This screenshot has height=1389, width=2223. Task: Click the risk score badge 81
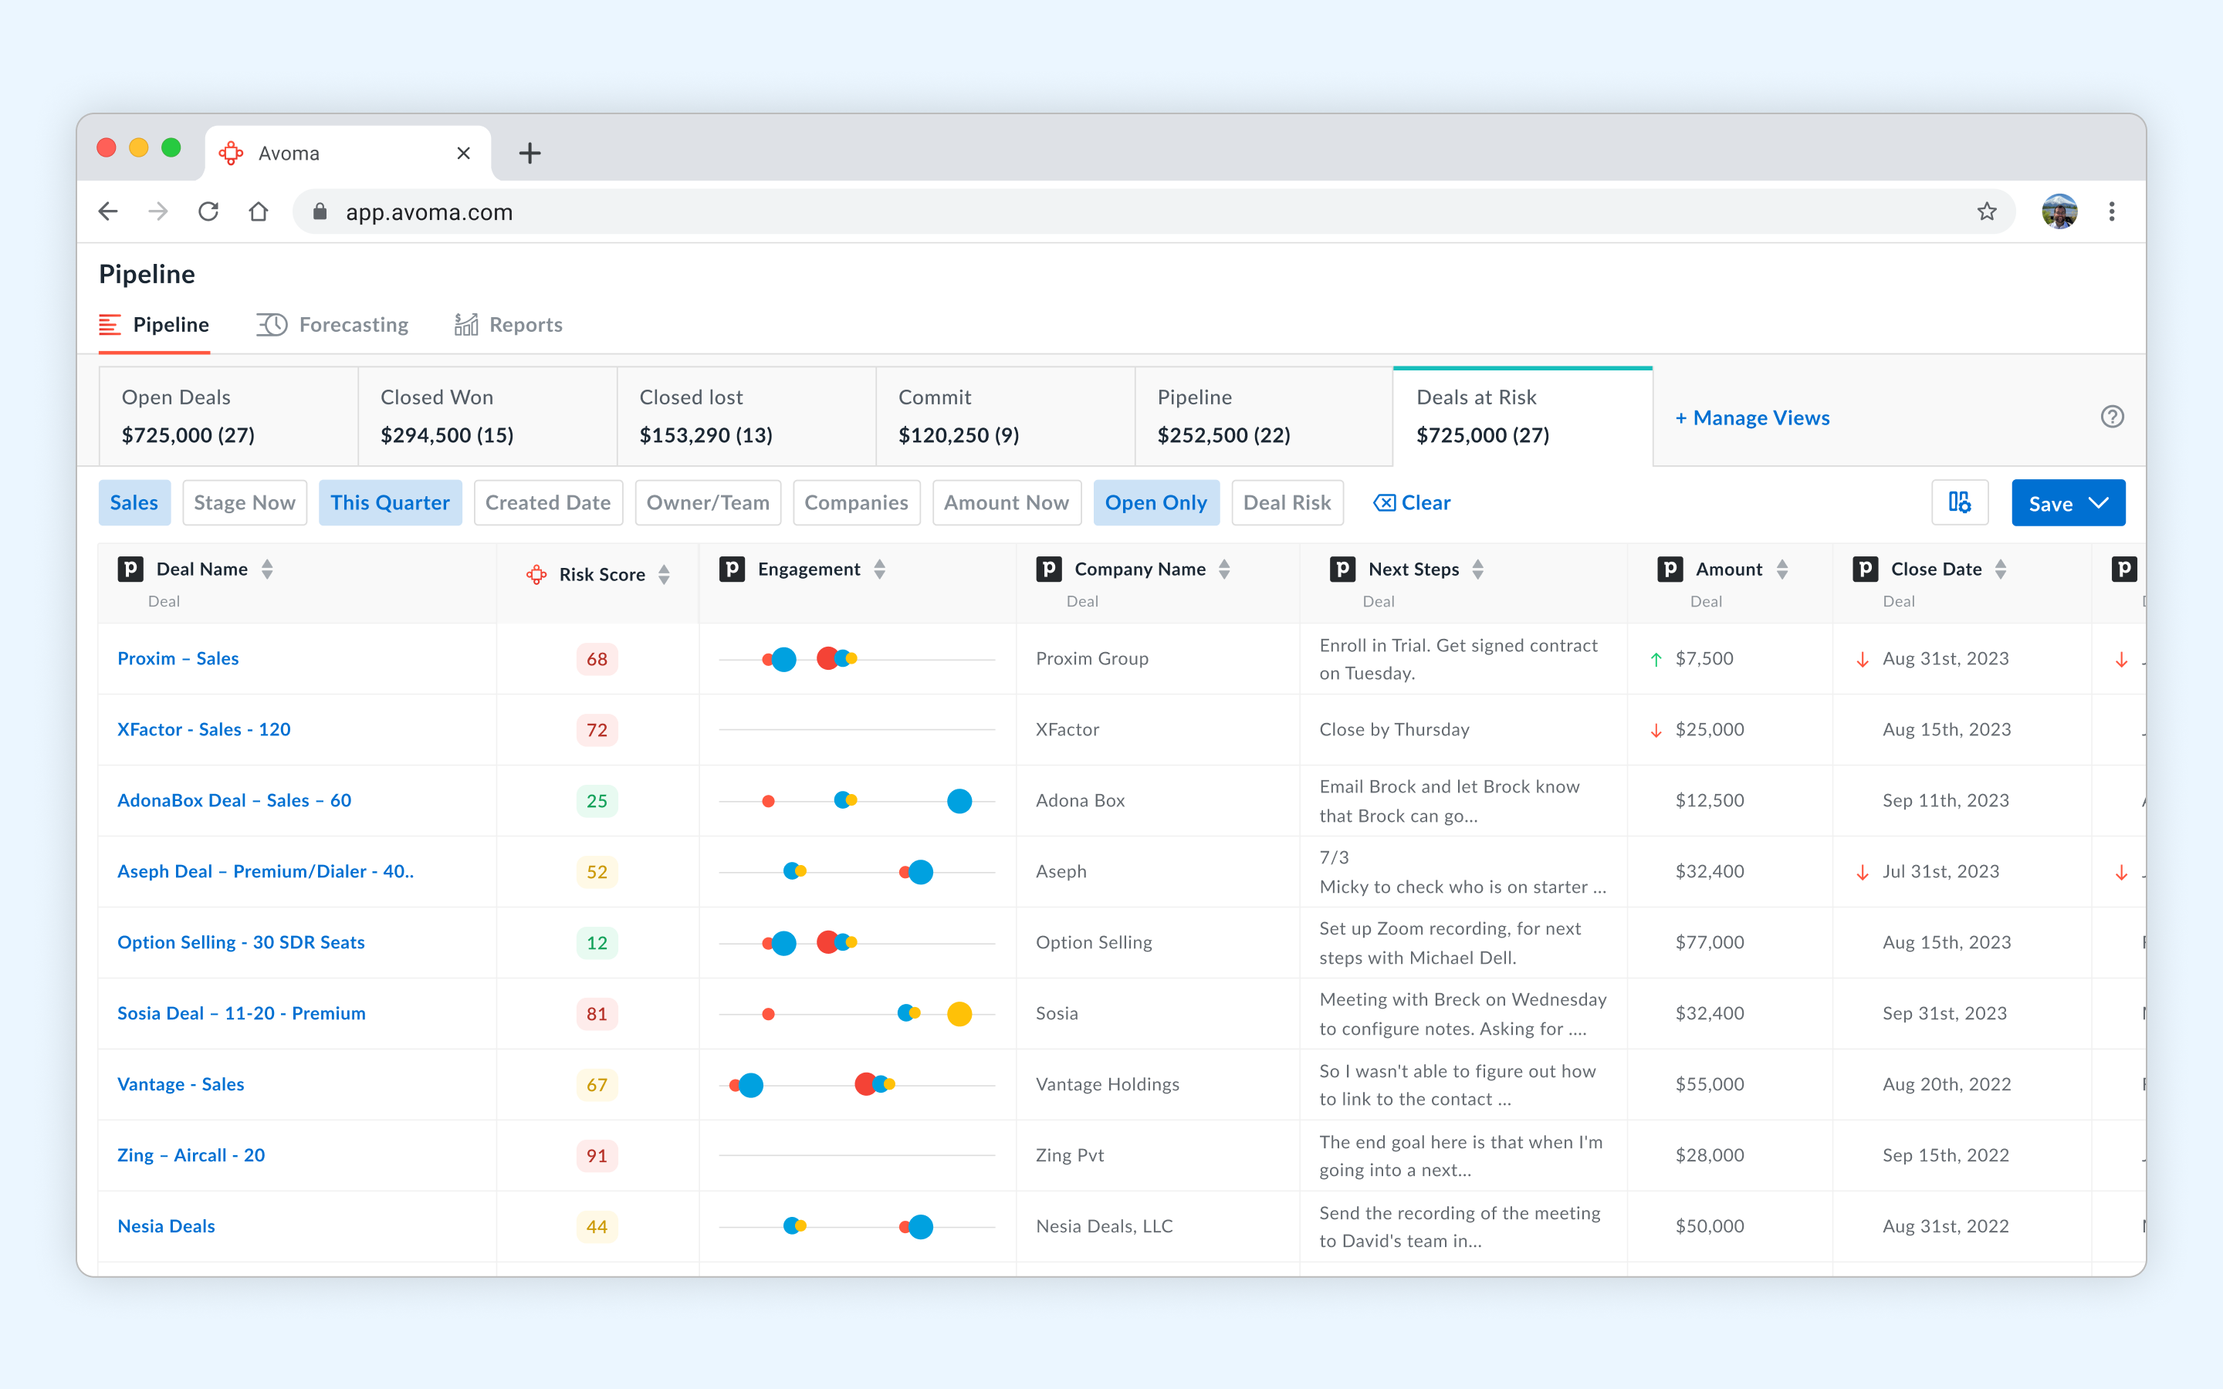(597, 1014)
